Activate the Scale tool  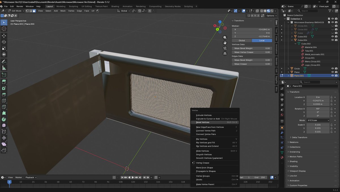[4, 48]
